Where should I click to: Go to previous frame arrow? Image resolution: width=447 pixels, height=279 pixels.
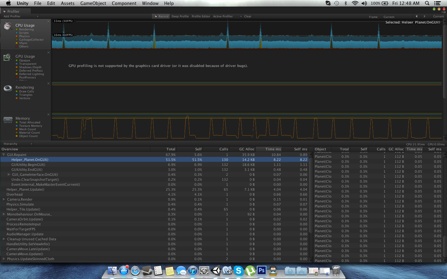416,16
